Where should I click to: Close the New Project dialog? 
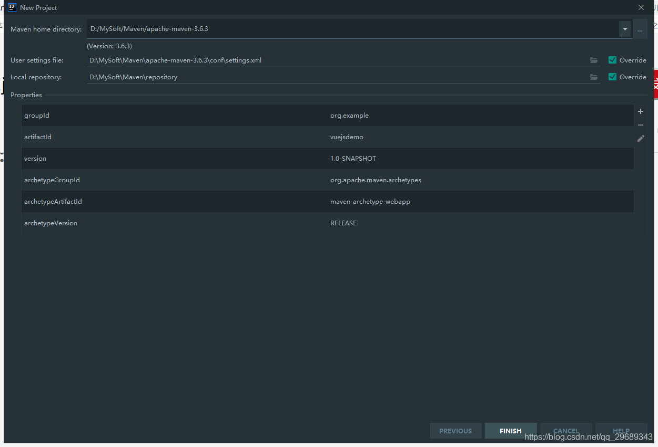(641, 7)
